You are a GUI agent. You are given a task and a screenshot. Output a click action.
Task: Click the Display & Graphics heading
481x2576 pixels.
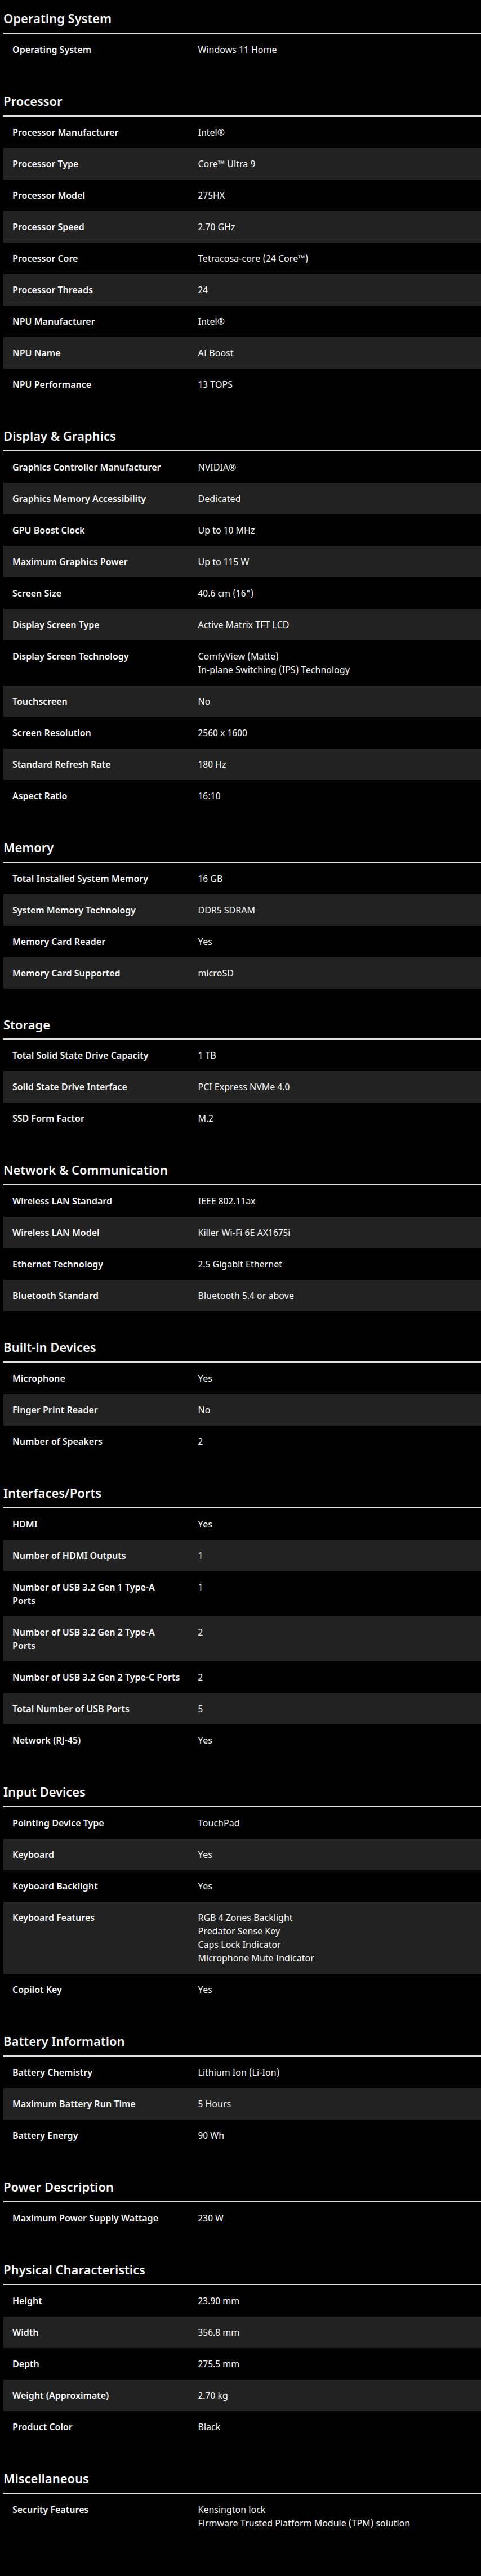tap(60, 437)
